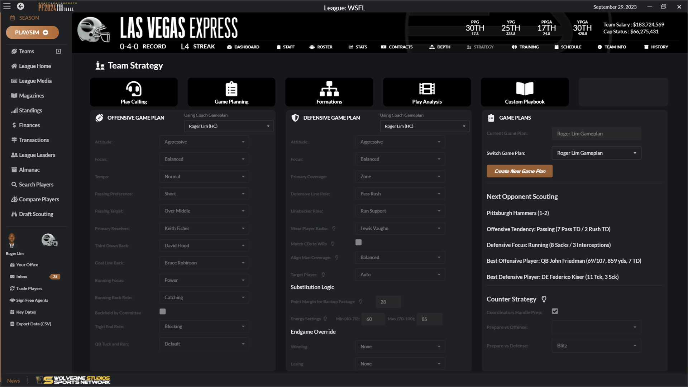The image size is (688, 387).
Task: Open the Formations panel
Action: pyautogui.click(x=329, y=92)
